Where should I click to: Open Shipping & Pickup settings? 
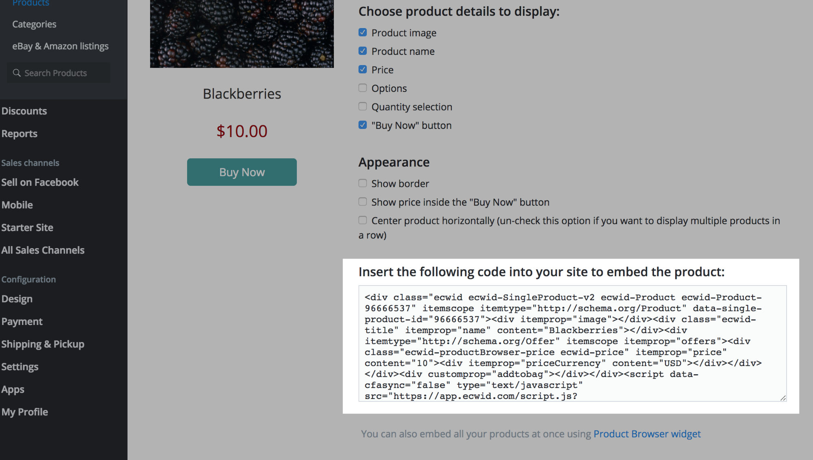tap(43, 344)
